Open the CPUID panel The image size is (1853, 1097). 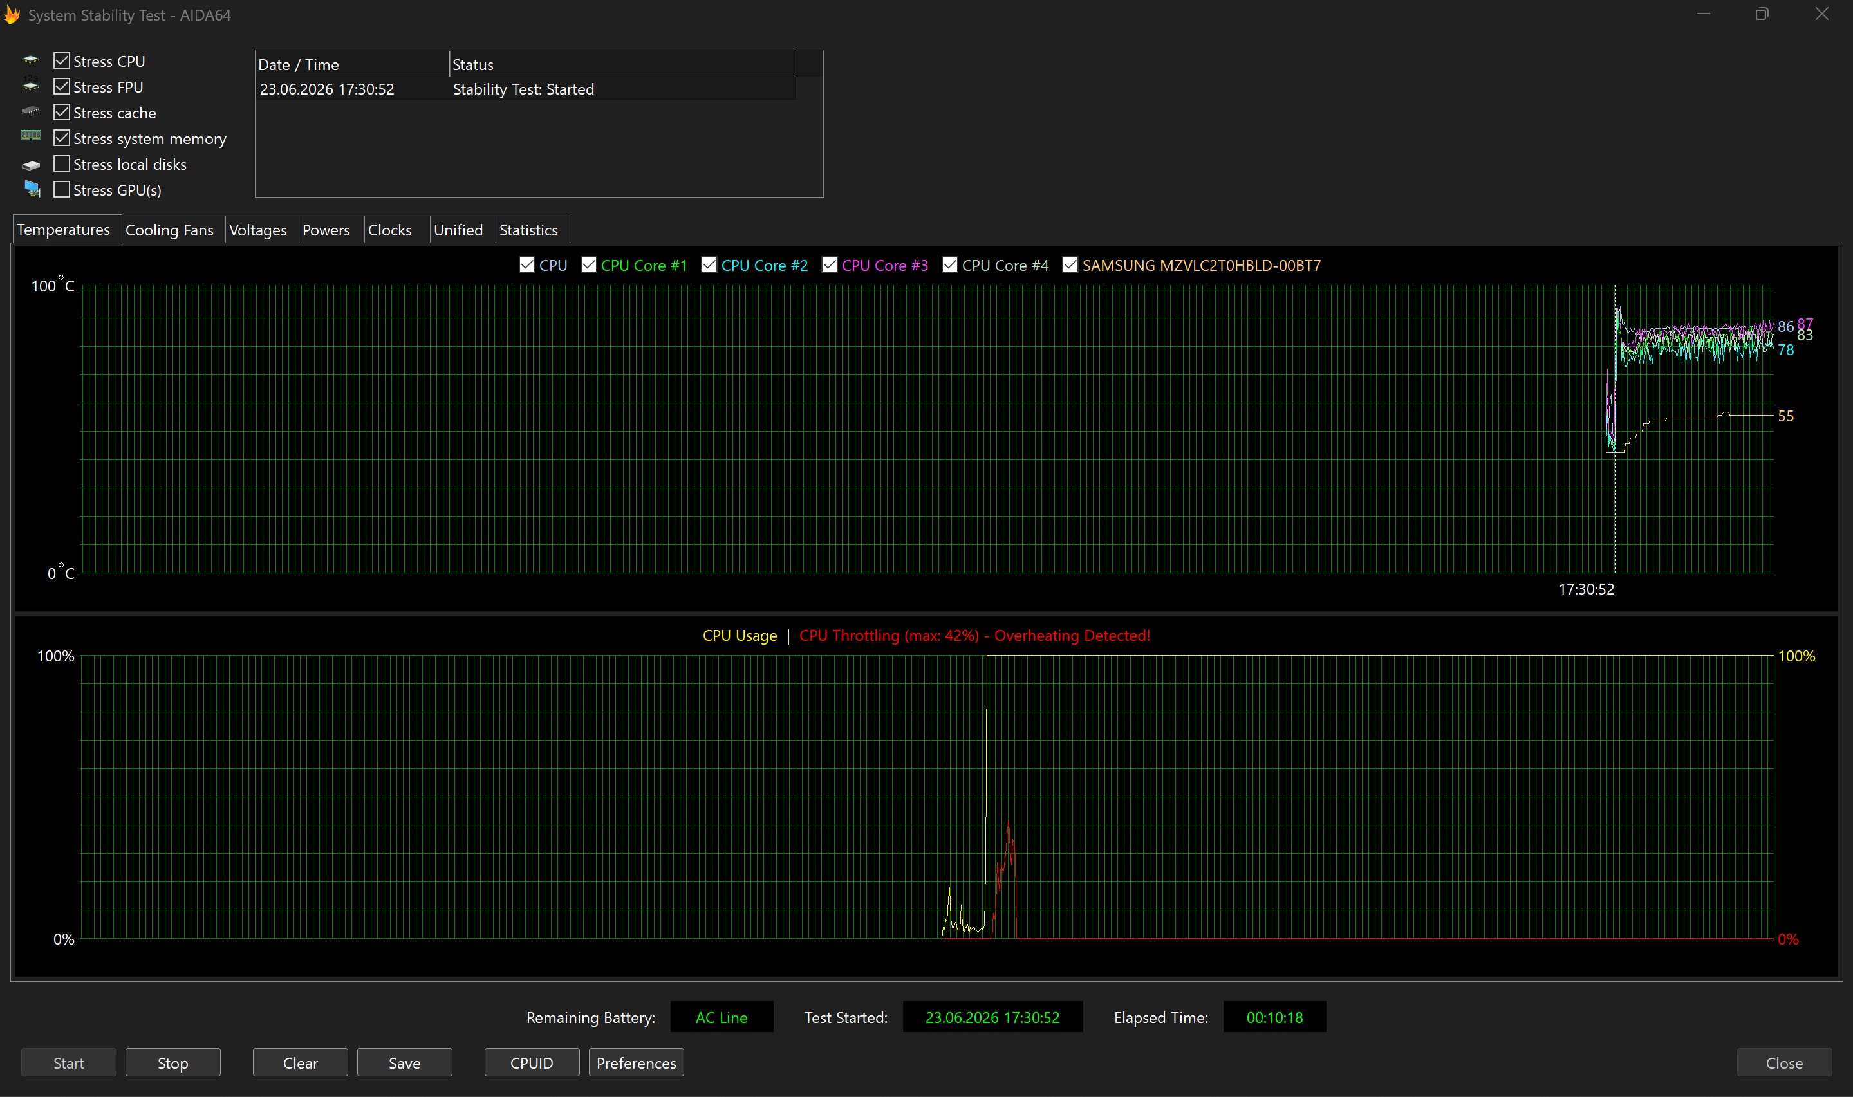(x=532, y=1062)
